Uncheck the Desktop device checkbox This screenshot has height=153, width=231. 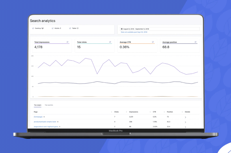[33, 28]
